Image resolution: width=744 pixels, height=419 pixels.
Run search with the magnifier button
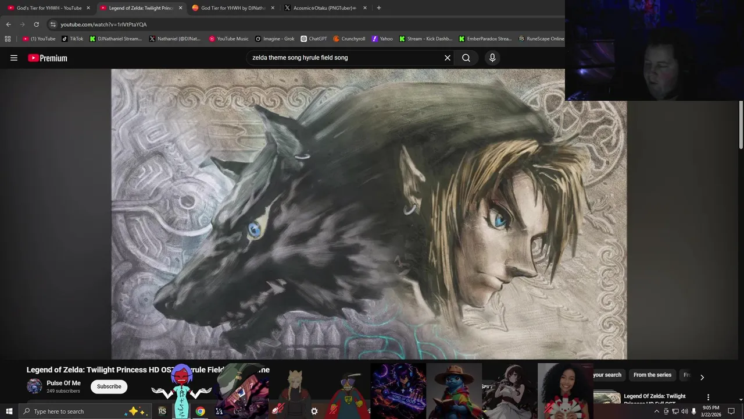466,58
